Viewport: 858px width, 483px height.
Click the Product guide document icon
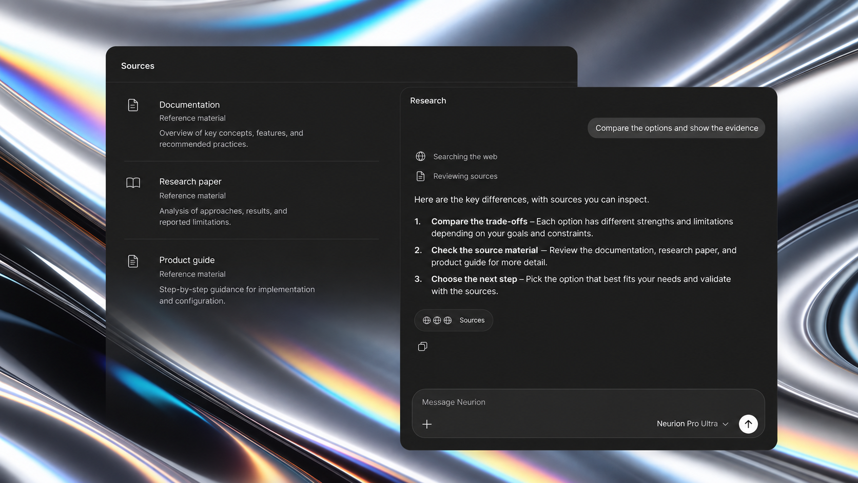(133, 261)
